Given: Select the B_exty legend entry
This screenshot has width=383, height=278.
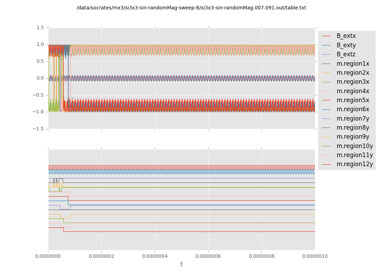Looking at the screenshot, I should 346,45.
